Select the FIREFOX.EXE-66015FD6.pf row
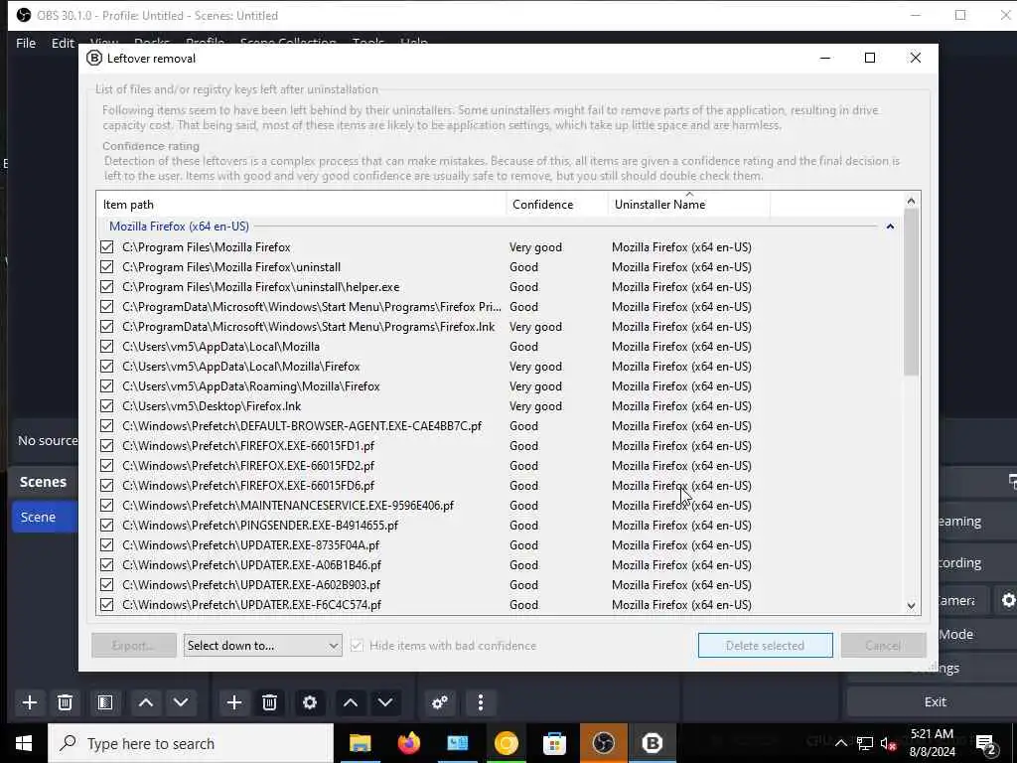This screenshot has width=1017, height=763. [500, 485]
